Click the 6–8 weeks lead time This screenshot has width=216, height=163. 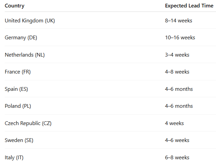pyautogui.click(x=177, y=158)
